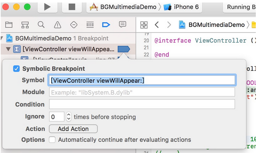The width and height of the screenshot is (259, 153).
Task: Toggle the Symbolic Breakpoint enabled checkbox
Action: point(16,69)
